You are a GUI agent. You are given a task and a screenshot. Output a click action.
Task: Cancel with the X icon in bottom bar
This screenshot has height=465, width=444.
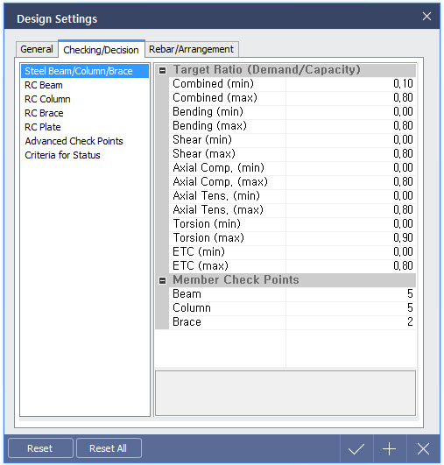pos(423,448)
